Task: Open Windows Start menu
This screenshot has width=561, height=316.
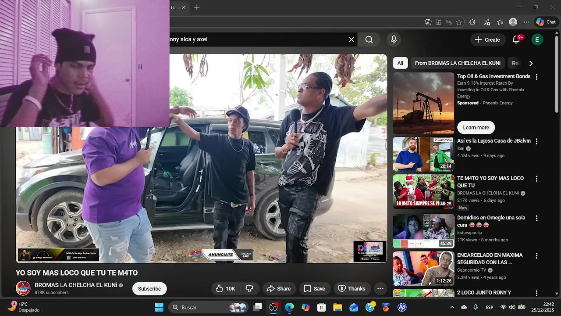Action: (159, 307)
